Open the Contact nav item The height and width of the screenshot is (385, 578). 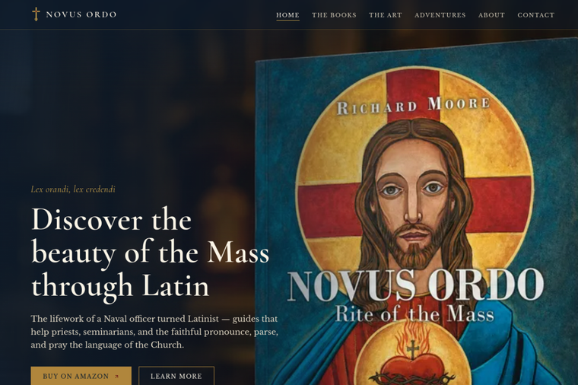click(536, 15)
